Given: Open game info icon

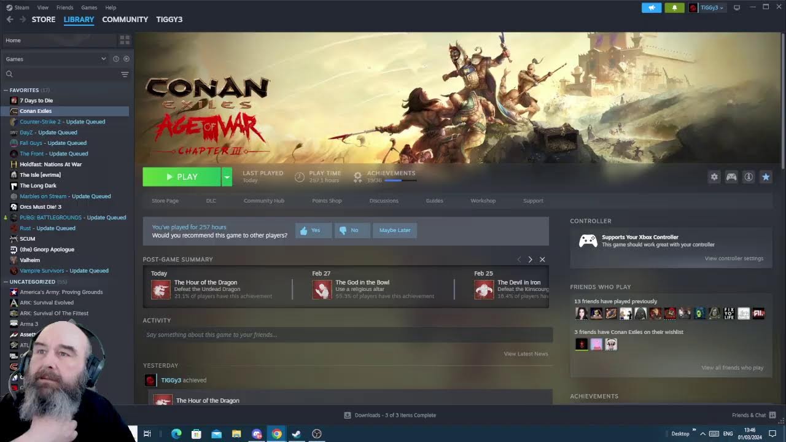Looking at the screenshot, I should point(749,177).
